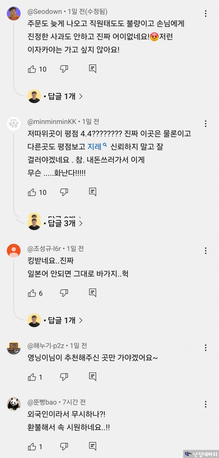Reply to the @minminminKK comment
Viewport: 219px width, 458px height.
(x=92, y=192)
